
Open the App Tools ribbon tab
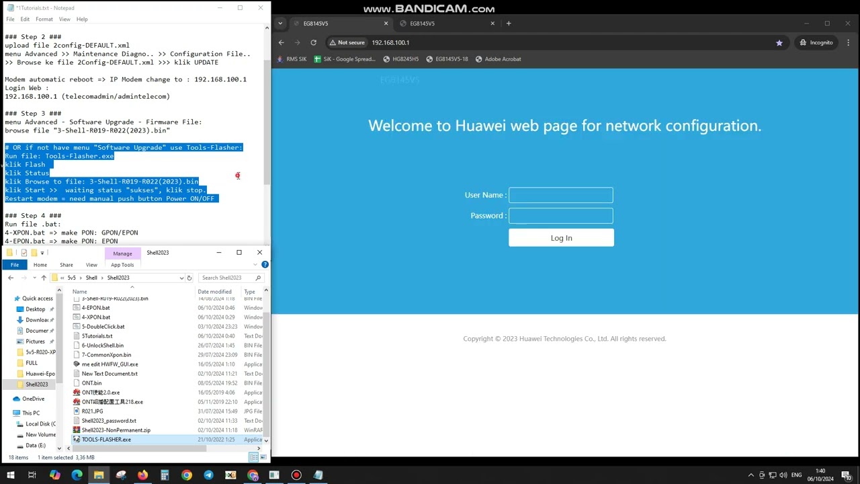(122, 265)
